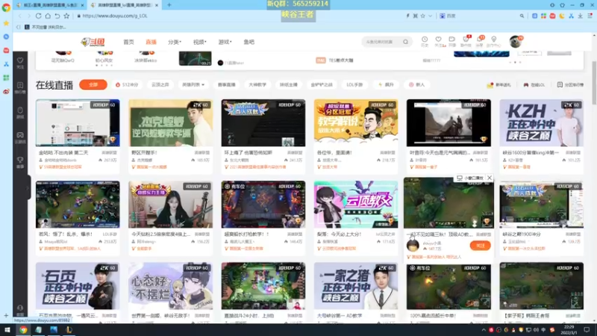
Task: Select the orange 全部 filter pill
Action: 93,84
